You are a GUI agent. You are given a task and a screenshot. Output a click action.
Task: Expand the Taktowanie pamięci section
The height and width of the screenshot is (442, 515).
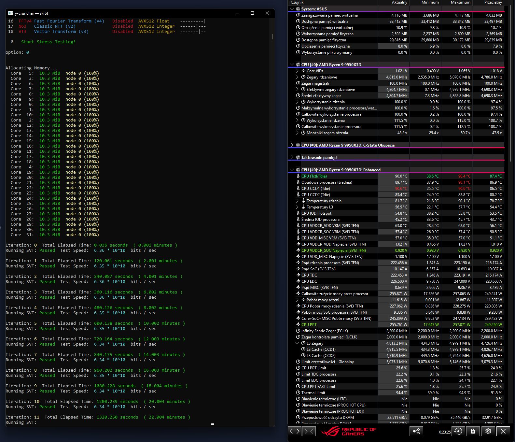292,158
